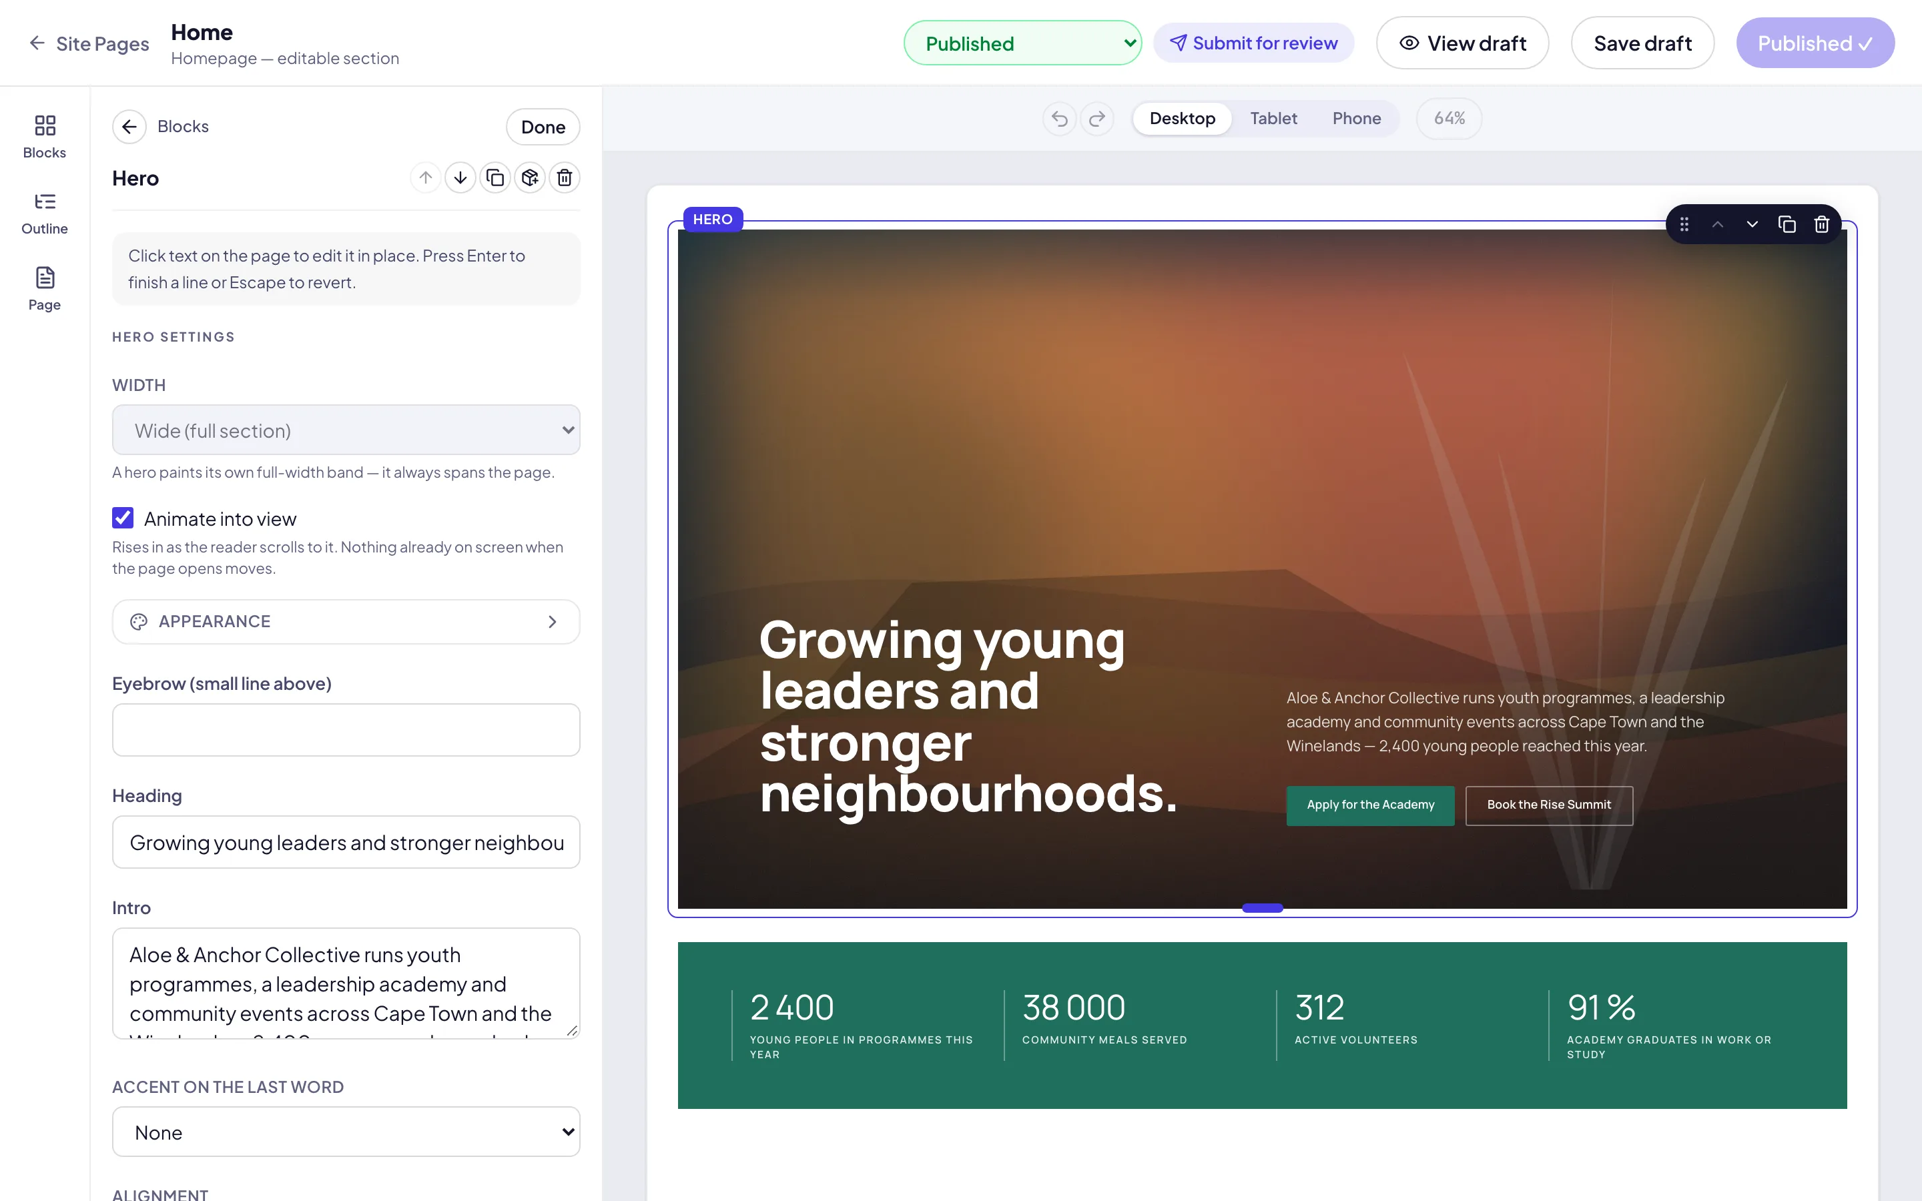Grab the drag handle on canvas toolbar
1922x1201 pixels.
pos(1684,225)
